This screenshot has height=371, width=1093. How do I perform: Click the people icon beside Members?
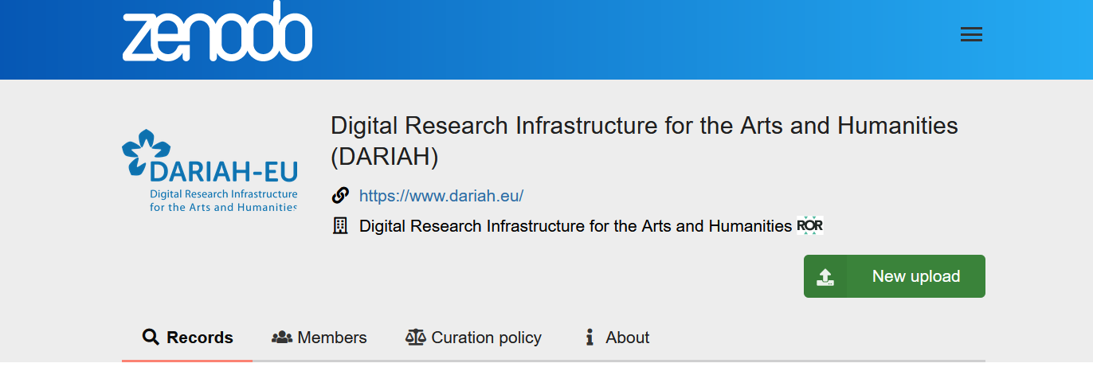(282, 338)
